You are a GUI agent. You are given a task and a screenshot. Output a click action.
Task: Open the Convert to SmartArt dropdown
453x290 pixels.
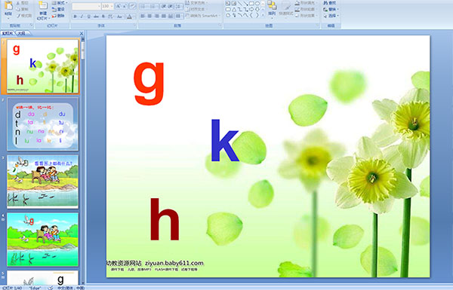tap(203, 16)
